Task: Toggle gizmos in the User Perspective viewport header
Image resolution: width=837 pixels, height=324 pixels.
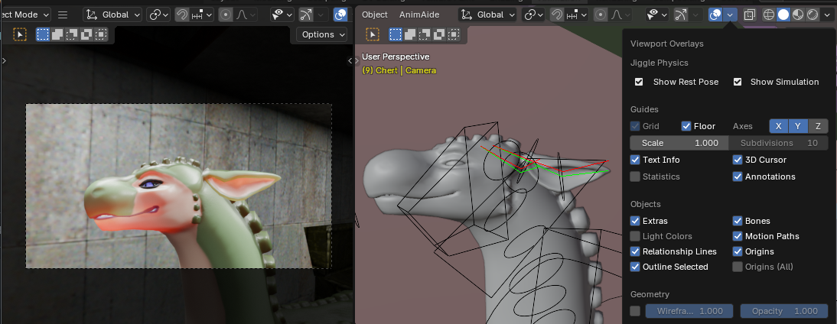Action: click(x=681, y=15)
